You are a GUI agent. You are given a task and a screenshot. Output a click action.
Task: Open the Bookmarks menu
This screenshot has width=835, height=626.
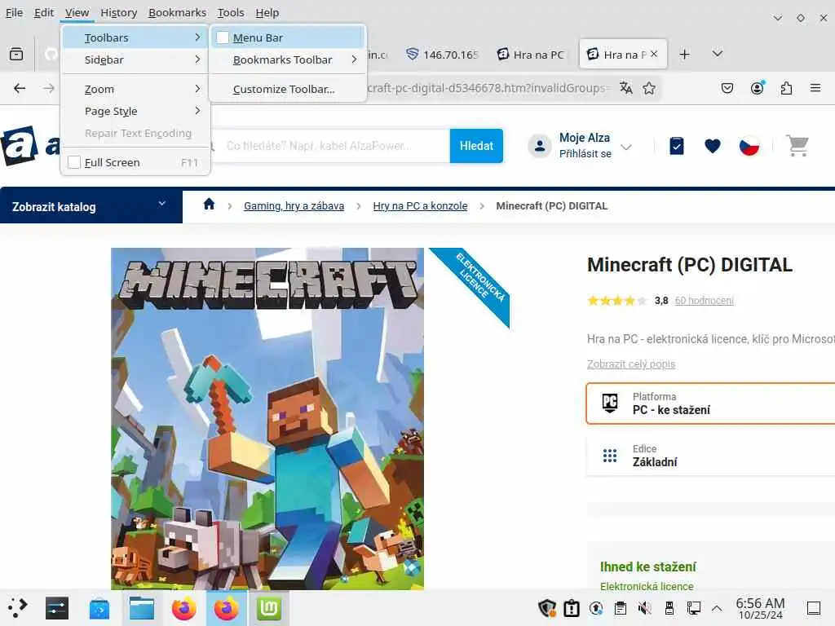[177, 12]
